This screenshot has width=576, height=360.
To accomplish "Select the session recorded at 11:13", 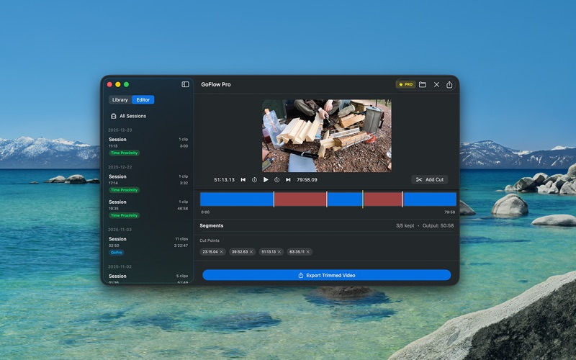I will tap(148, 146).
